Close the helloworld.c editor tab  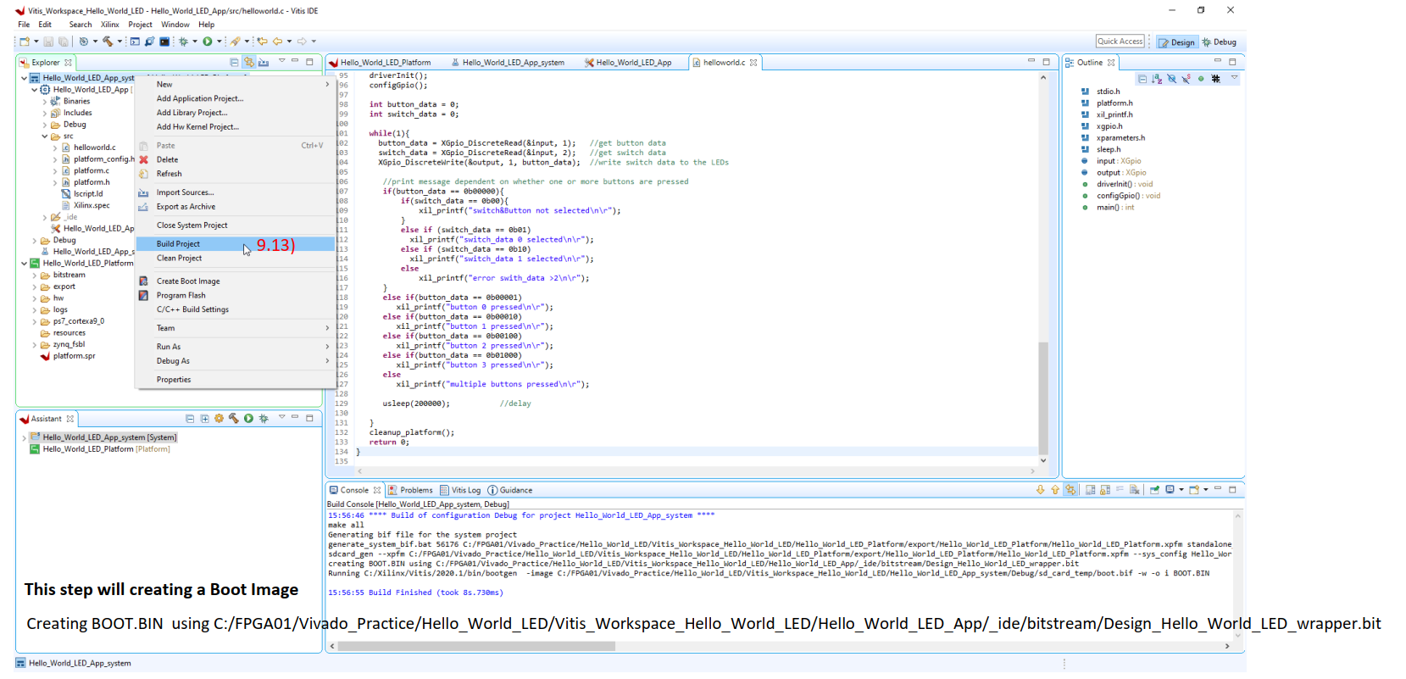coord(753,63)
